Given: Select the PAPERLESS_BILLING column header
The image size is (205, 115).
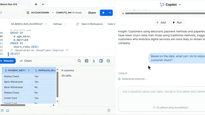Looking at the screenshot, I should [x=45, y=70].
